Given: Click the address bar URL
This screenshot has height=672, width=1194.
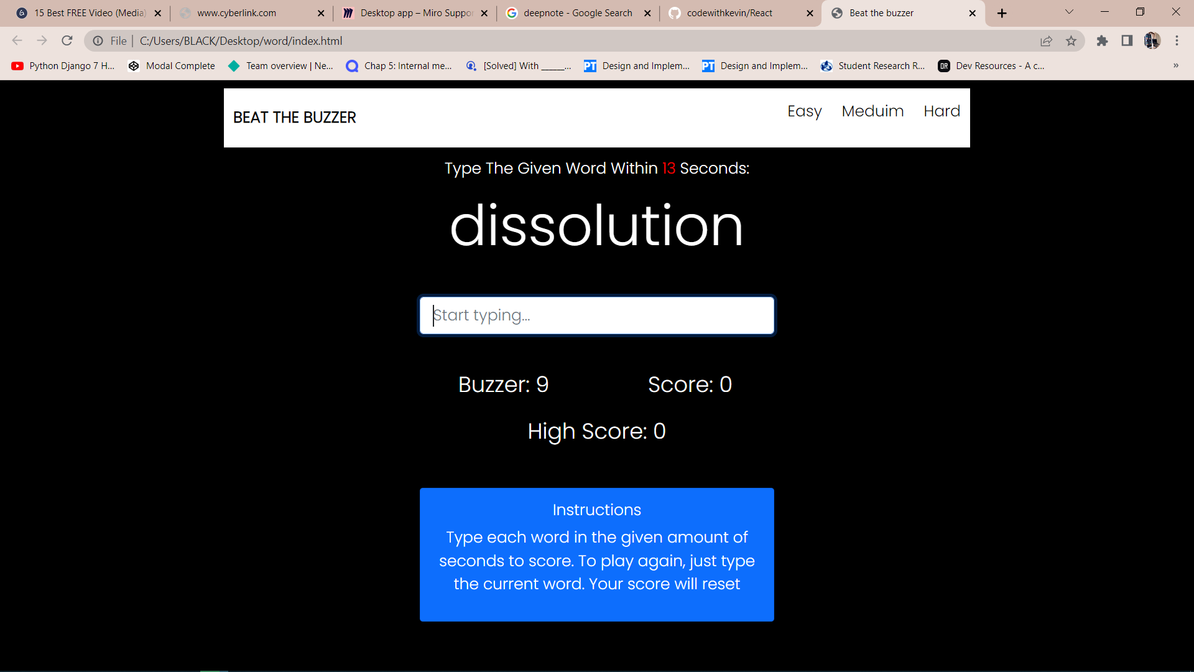Looking at the screenshot, I should pyautogui.click(x=241, y=41).
